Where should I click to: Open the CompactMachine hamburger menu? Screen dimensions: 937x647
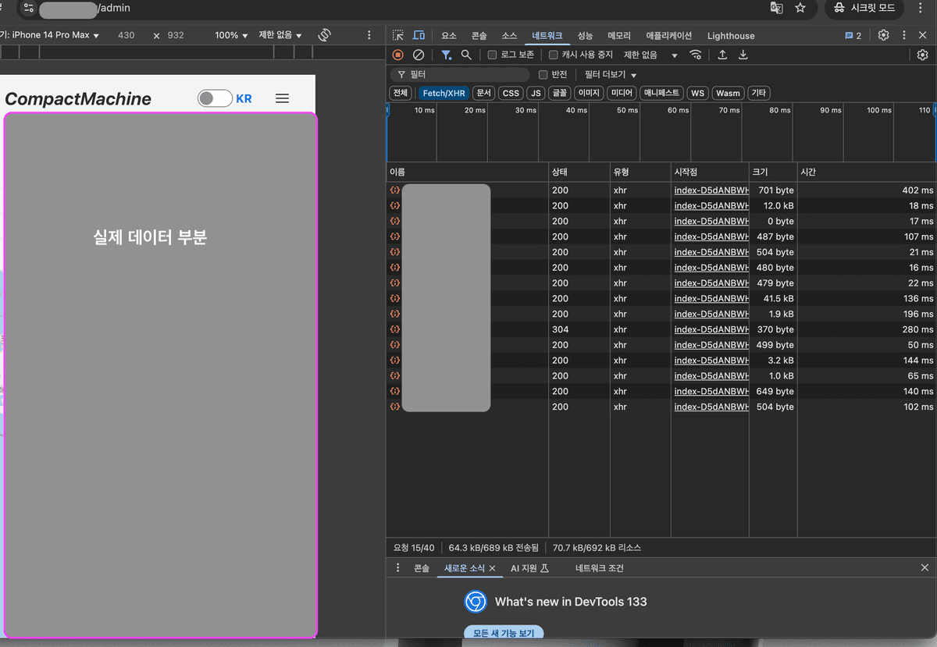[x=283, y=98]
